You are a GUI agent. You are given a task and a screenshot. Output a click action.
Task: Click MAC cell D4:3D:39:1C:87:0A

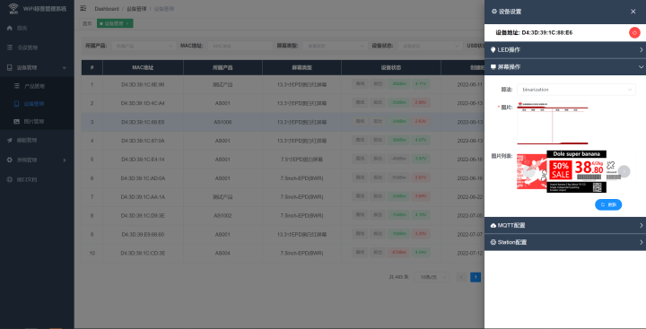click(x=143, y=141)
